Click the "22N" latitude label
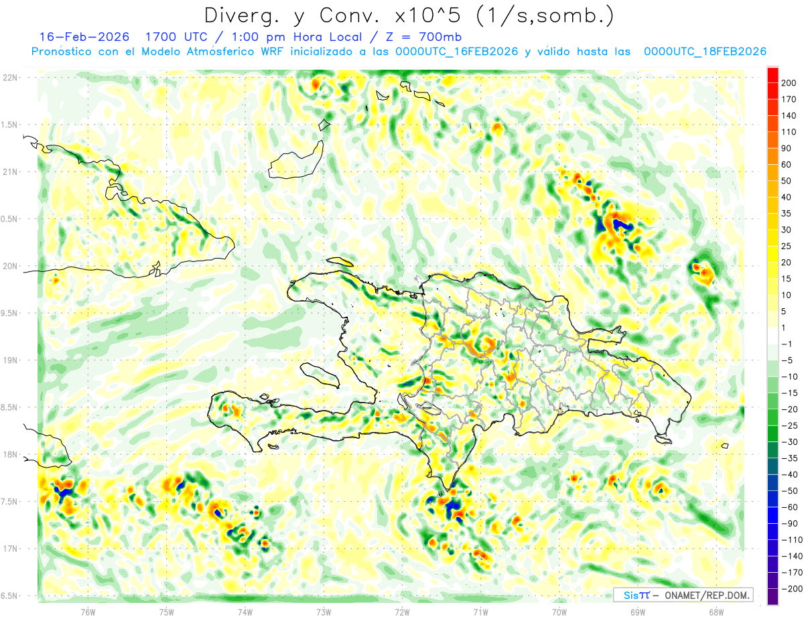The image size is (804, 621). click(x=10, y=78)
